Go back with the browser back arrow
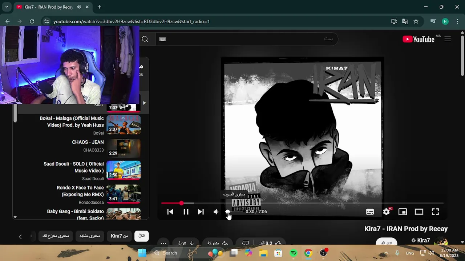The width and height of the screenshot is (465, 261). (8, 21)
